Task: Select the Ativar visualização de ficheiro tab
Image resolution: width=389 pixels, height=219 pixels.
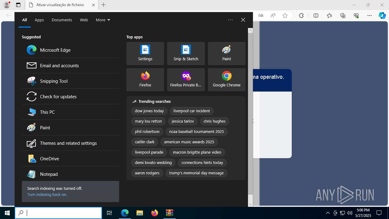Action: [62, 5]
